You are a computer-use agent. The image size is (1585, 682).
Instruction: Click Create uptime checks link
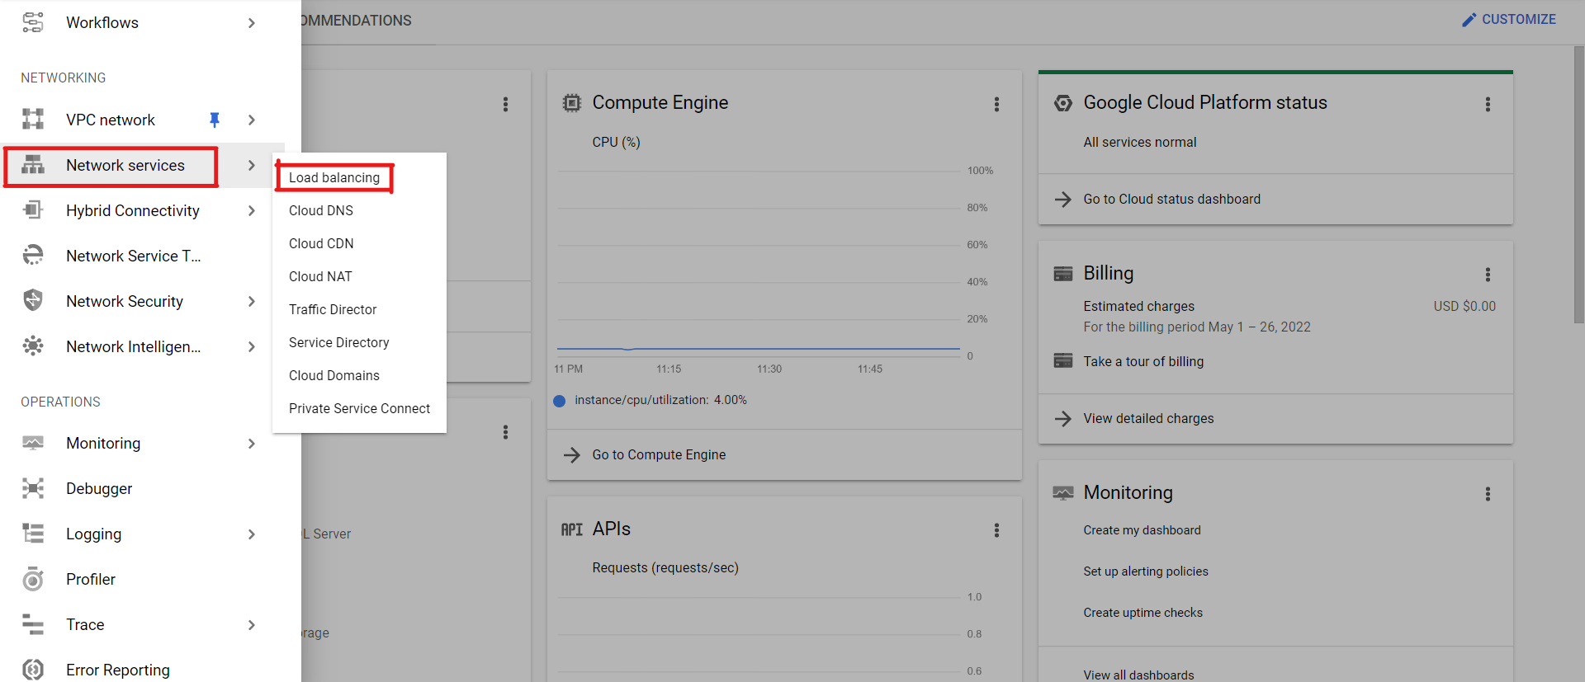point(1143,613)
